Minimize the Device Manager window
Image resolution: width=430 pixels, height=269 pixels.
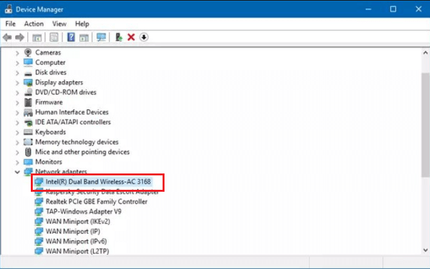point(368,9)
